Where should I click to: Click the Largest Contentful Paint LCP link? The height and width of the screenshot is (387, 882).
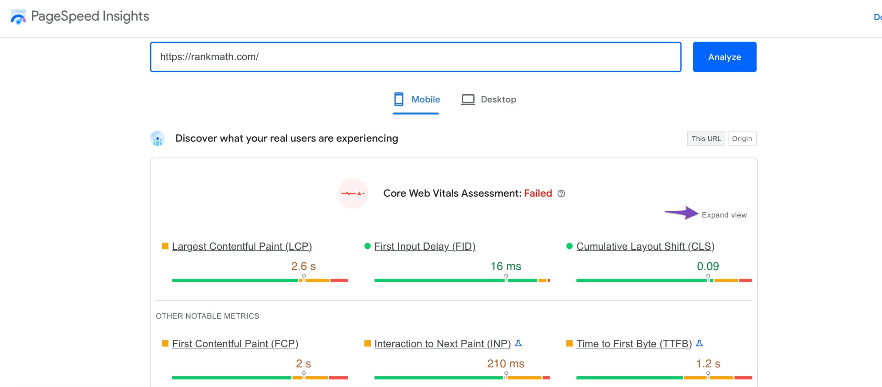pos(243,246)
